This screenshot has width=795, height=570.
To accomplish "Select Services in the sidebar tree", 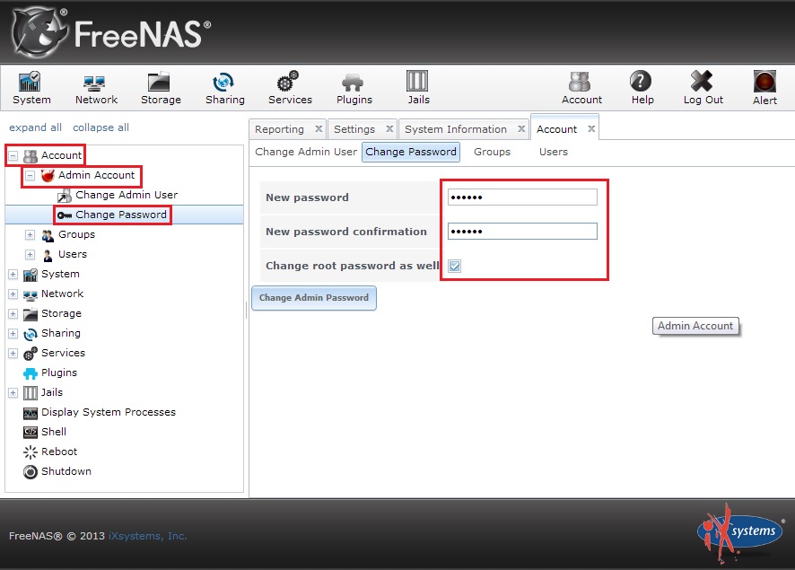I will pyautogui.click(x=54, y=354).
